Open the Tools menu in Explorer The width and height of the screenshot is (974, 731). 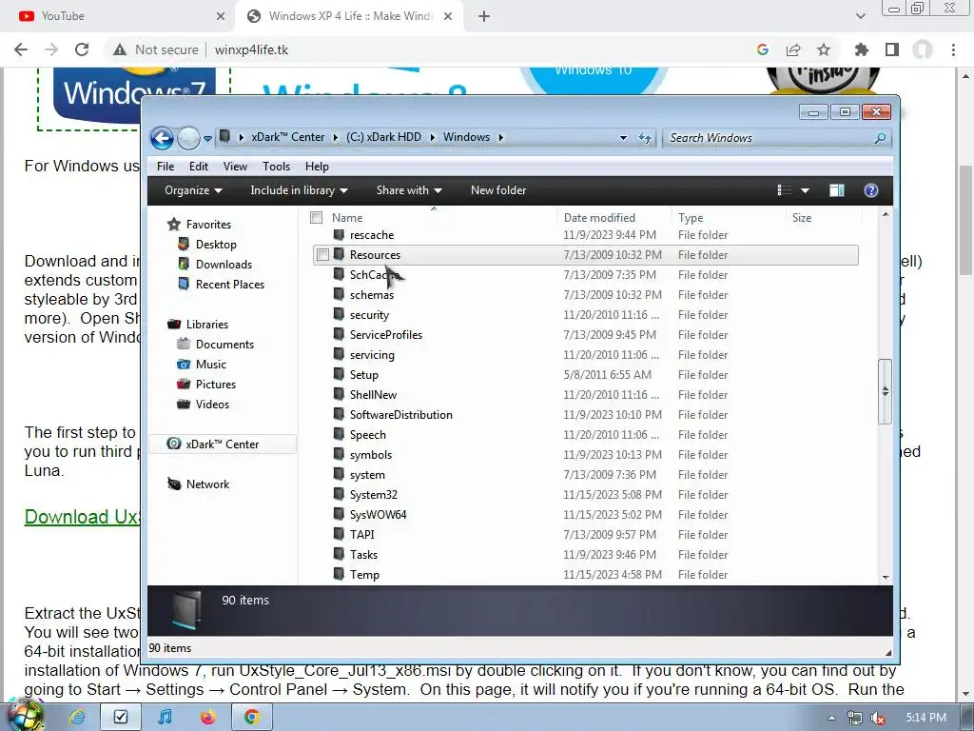tap(276, 167)
